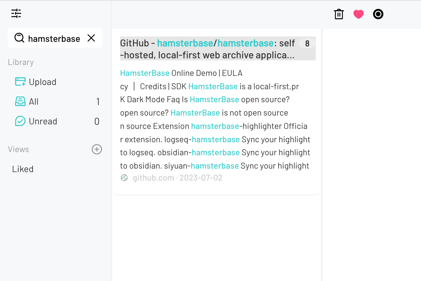Click the checkmark icon beside Unread
The height and width of the screenshot is (281, 421).
point(20,121)
